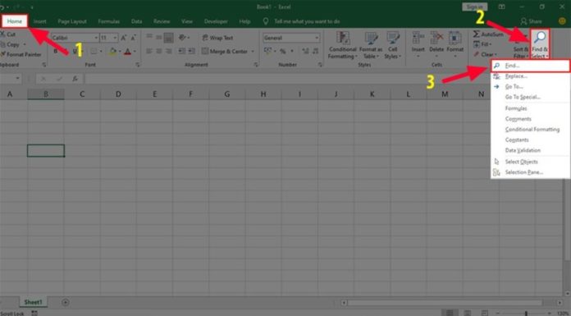Open the Data tab

(136, 21)
